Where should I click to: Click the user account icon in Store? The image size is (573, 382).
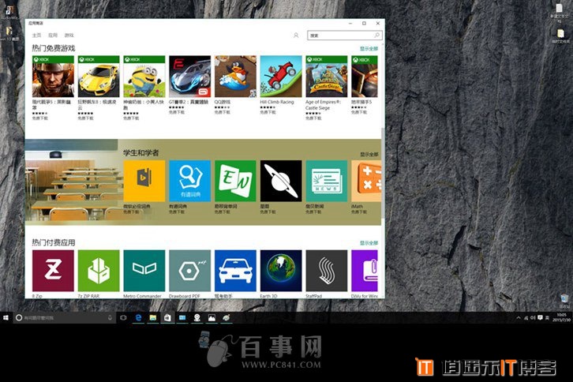296,36
